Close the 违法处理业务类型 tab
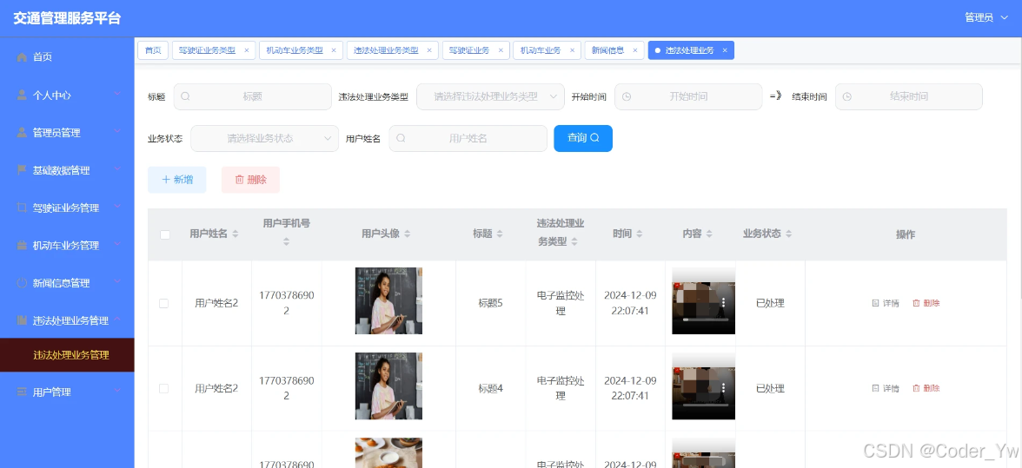Image resolution: width=1022 pixels, height=468 pixels. point(429,50)
